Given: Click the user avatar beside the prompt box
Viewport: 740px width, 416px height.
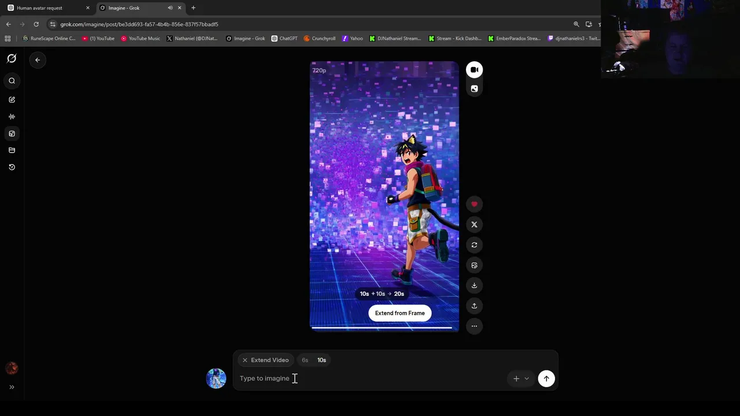Looking at the screenshot, I should click(216, 378).
